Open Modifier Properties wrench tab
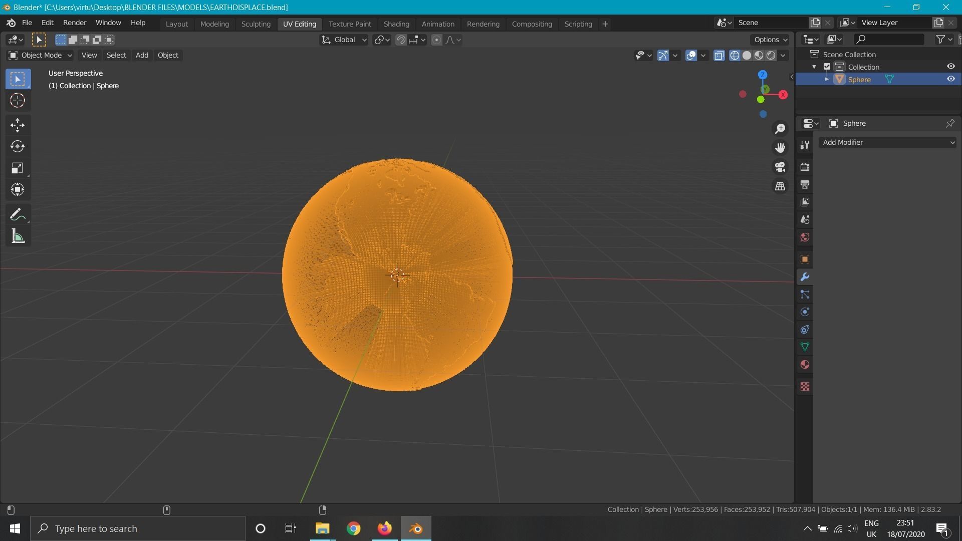 pyautogui.click(x=805, y=277)
